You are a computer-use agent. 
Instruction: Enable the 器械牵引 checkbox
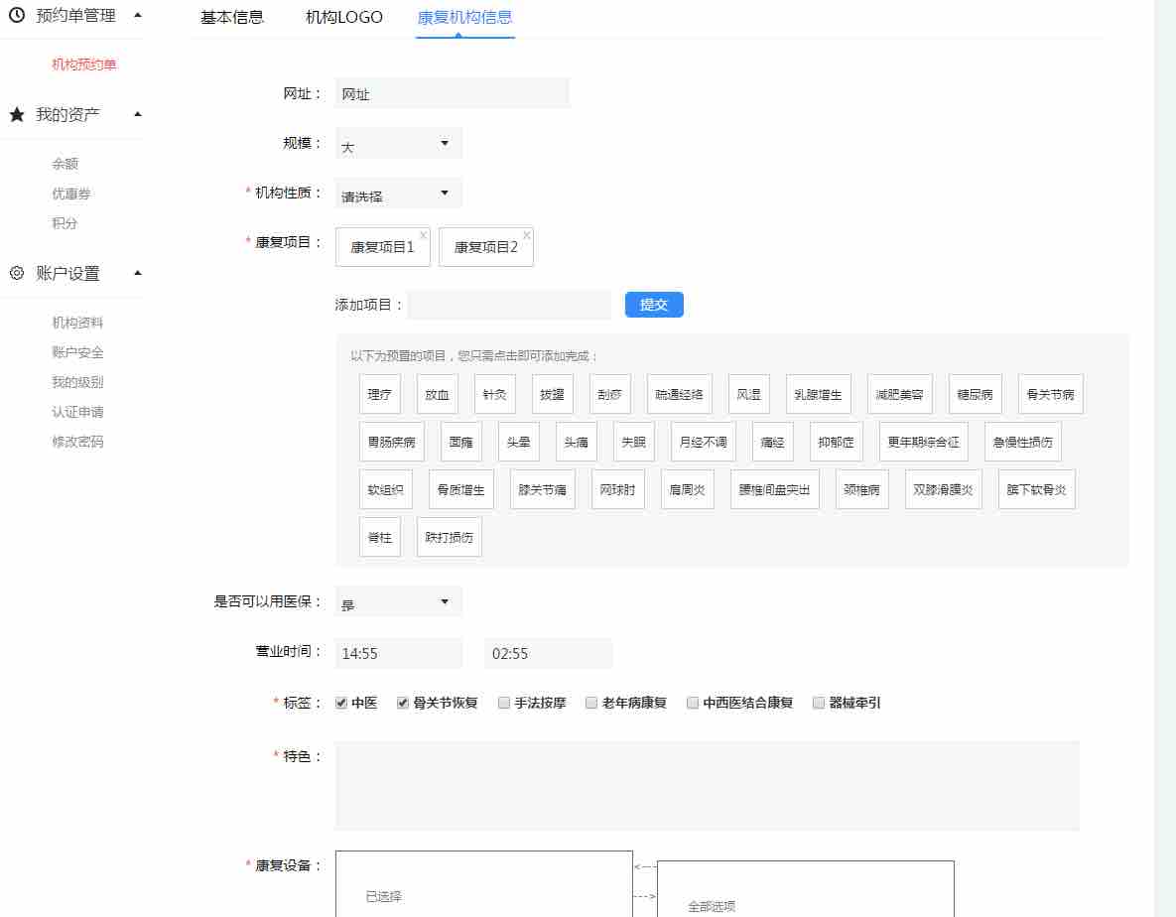(x=819, y=703)
